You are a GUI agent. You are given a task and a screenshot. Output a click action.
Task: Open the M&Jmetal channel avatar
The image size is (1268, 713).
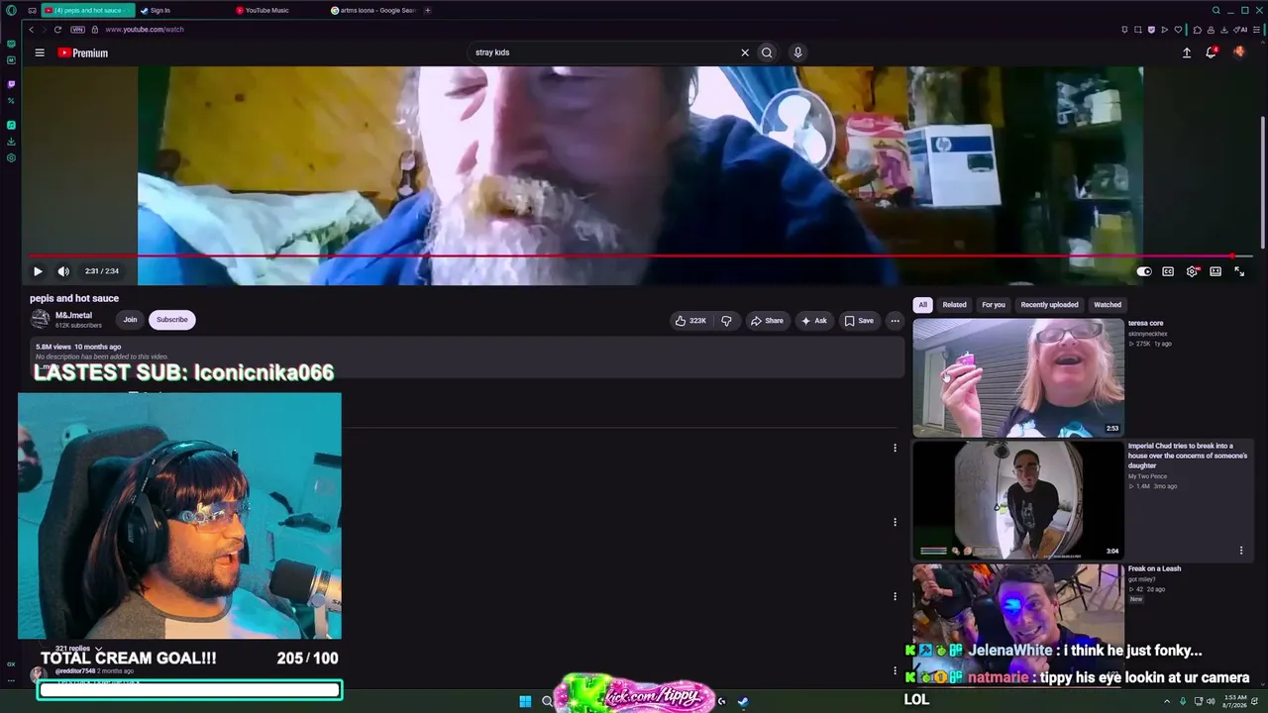pyautogui.click(x=41, y=319)
